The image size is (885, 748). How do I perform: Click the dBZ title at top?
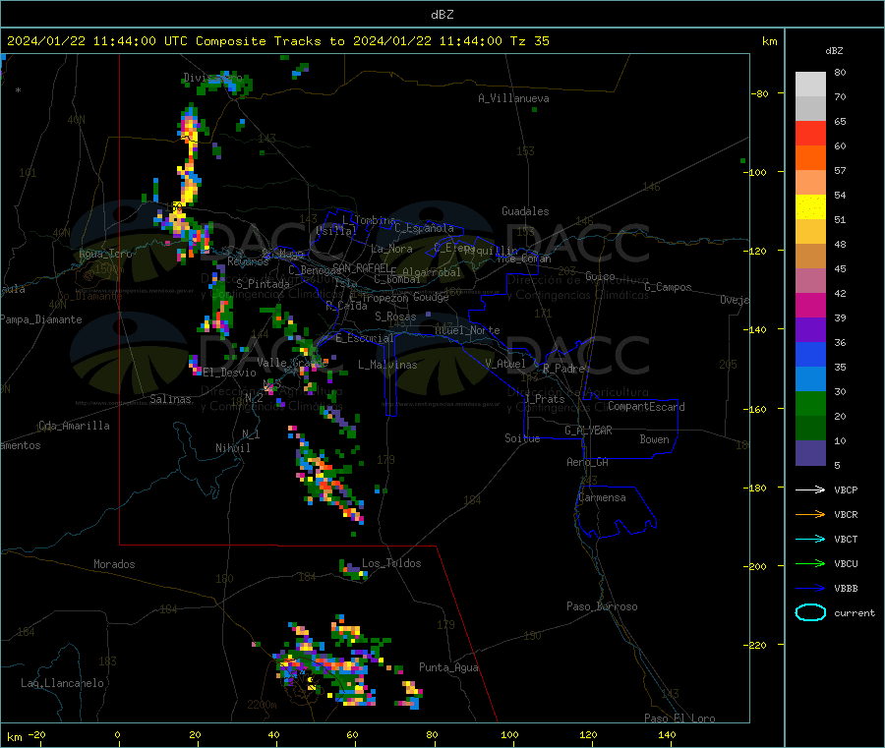[x=442, y=15]
